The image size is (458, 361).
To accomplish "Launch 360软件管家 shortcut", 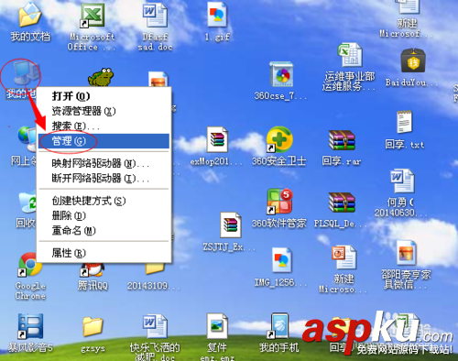I will [279, 202].
